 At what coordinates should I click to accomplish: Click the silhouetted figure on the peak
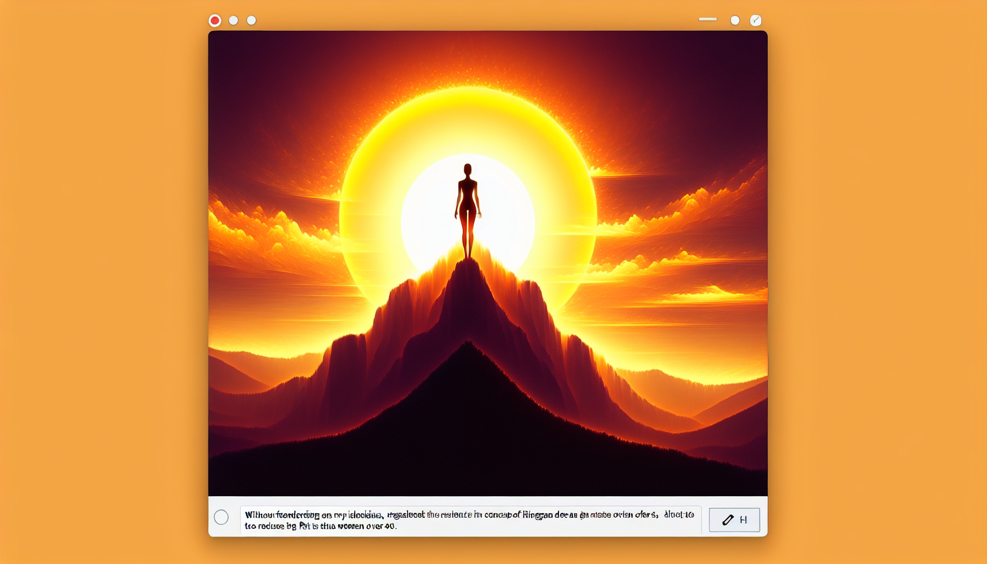tap(468, 209)
